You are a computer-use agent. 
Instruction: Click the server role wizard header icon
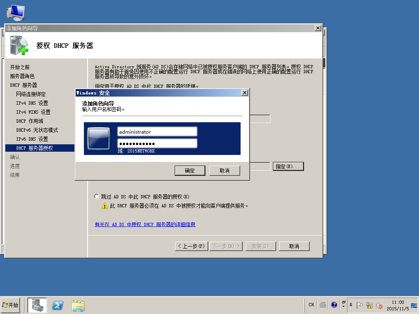coord(19,45)
